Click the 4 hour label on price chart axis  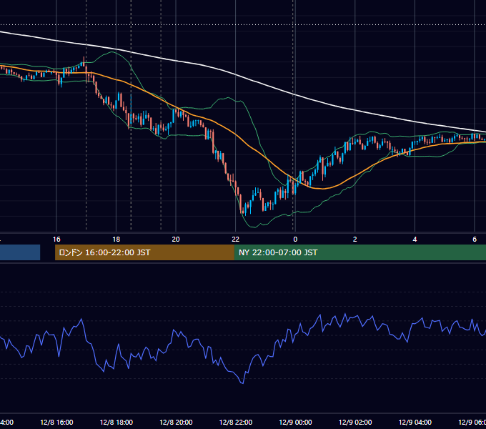click(415, 240)
